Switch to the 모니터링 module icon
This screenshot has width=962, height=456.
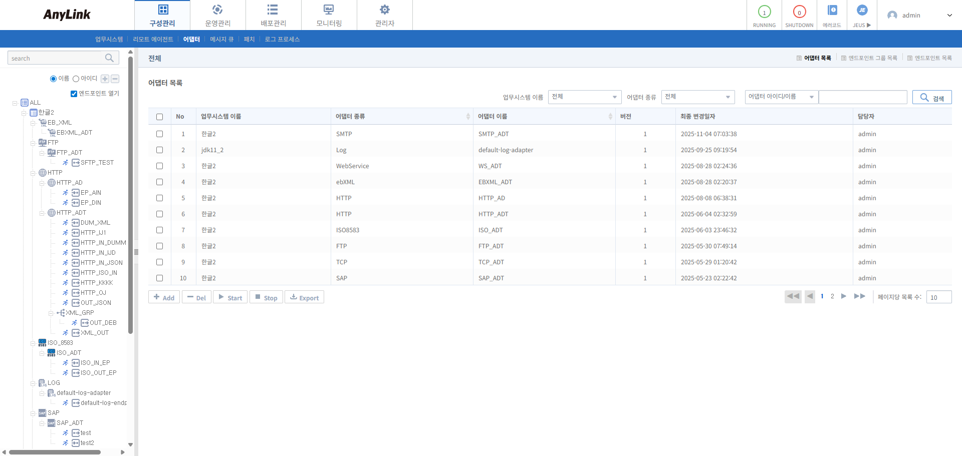pyautogui.click(x=328, y=9)
